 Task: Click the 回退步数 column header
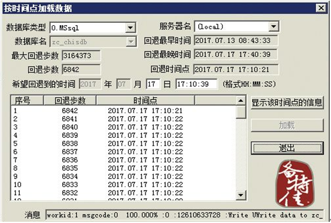pos(69,100)
